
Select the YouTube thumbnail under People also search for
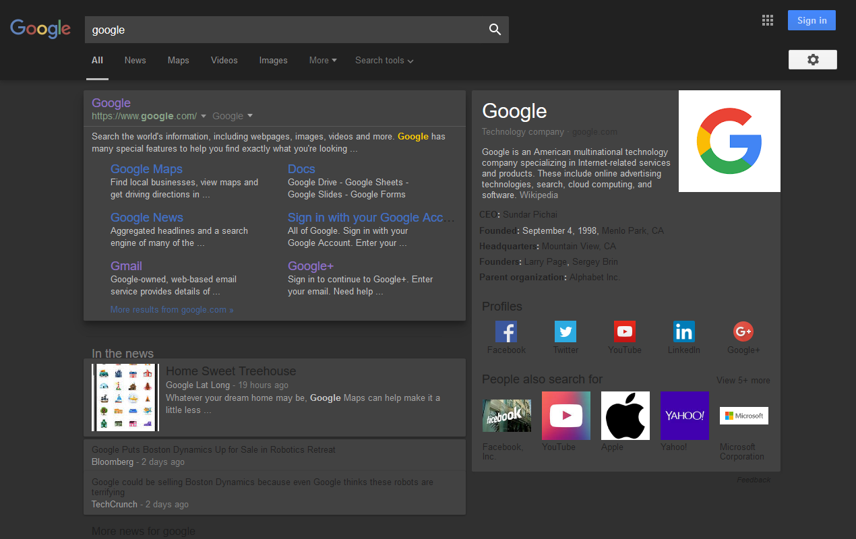[566, 416]
